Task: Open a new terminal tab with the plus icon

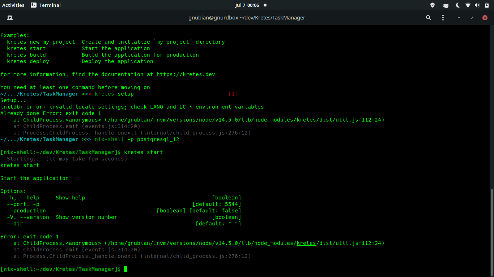Action: pos(9,17)
